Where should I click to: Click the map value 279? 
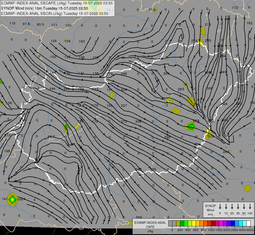click(x=208, y=25)
